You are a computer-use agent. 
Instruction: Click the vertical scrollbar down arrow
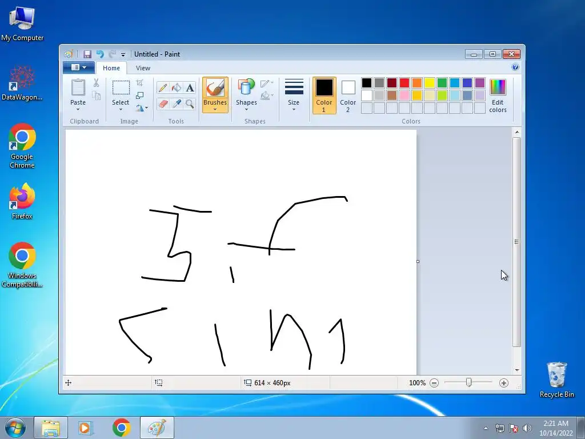tap(516, 370)
